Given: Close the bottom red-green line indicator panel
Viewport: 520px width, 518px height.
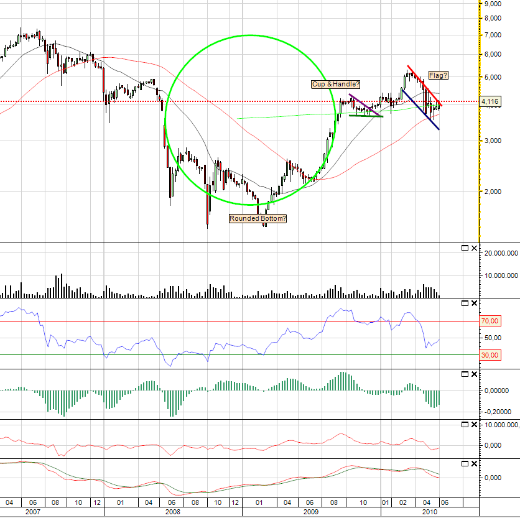Looking at the screenshot, I should coord(474,464).
